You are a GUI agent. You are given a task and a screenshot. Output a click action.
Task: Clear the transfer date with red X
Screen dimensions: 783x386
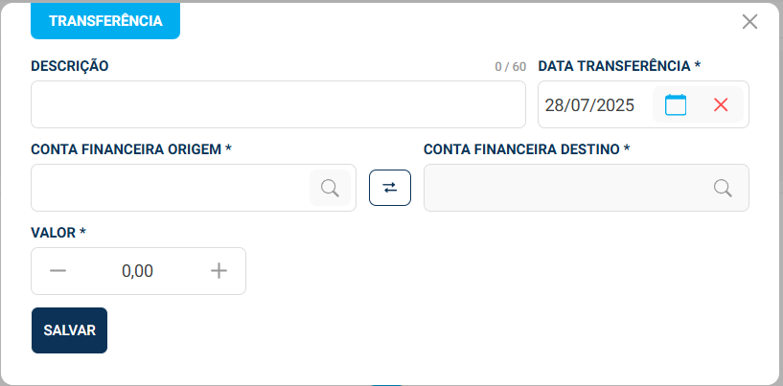pos(721,104)
